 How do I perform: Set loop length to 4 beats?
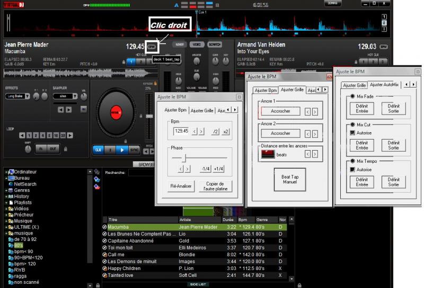click(43, 135)
